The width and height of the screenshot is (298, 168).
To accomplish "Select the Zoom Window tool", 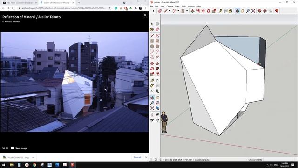I will coord(157,103).
